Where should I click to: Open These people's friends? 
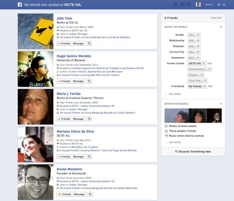click(183, 131)
